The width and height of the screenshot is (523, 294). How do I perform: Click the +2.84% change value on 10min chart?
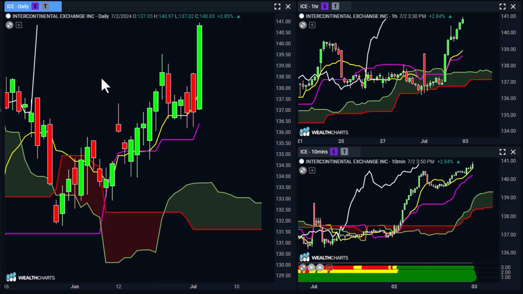pos(445,161)
